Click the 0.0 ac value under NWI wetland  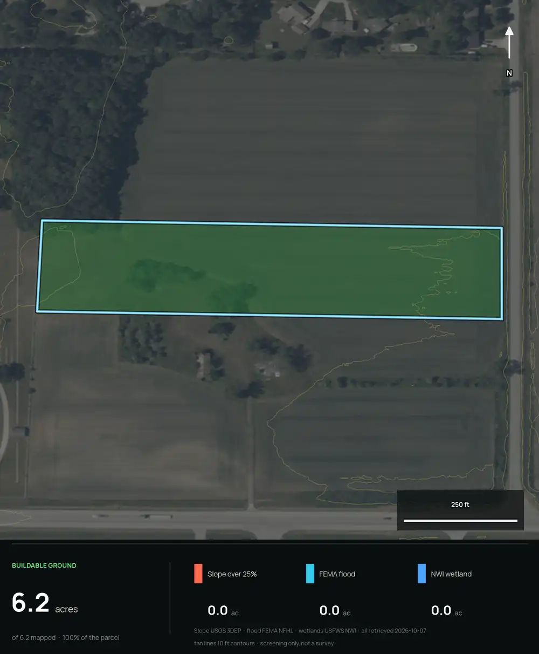(446, 610)
